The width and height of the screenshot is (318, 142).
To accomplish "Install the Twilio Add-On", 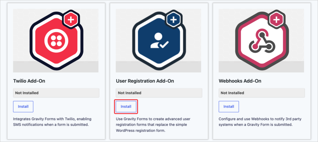I will tap(23, 106).
